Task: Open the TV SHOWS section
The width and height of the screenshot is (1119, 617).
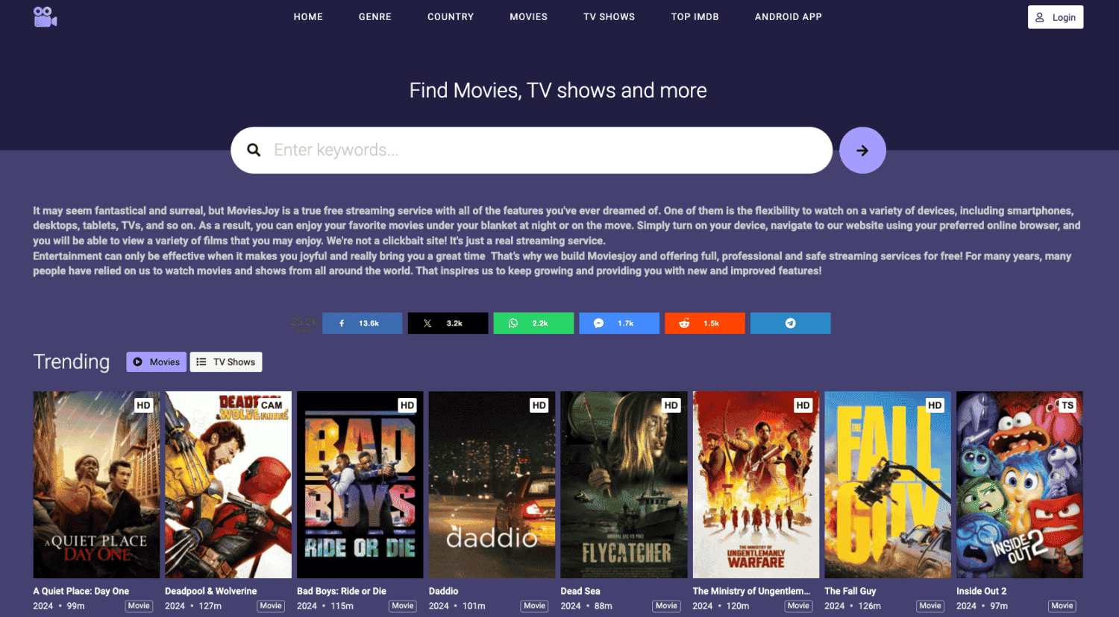Action: coord(609,16)
